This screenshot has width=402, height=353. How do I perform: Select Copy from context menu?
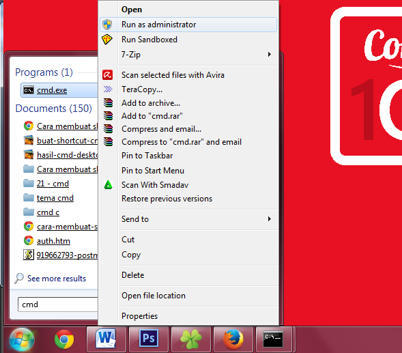click(188, 255)
